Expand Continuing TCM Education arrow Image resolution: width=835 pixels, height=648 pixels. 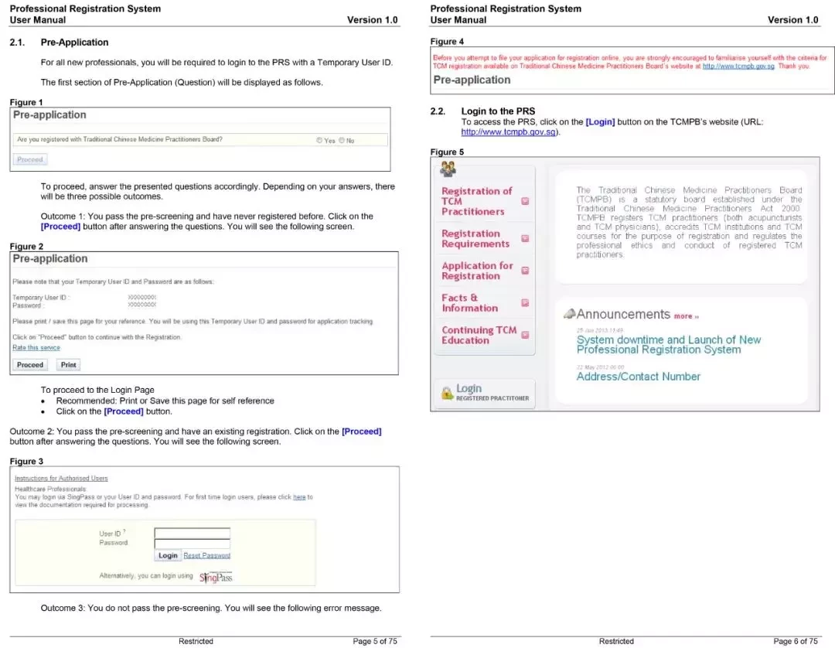click(525, 335)
